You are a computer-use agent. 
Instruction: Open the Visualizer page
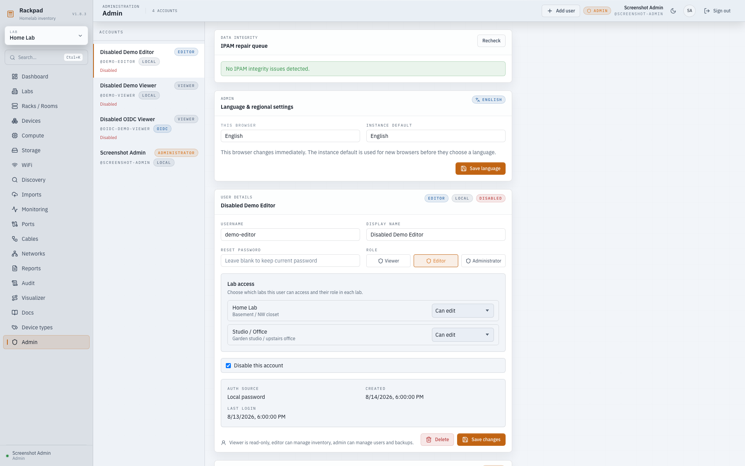coord(46,298)
